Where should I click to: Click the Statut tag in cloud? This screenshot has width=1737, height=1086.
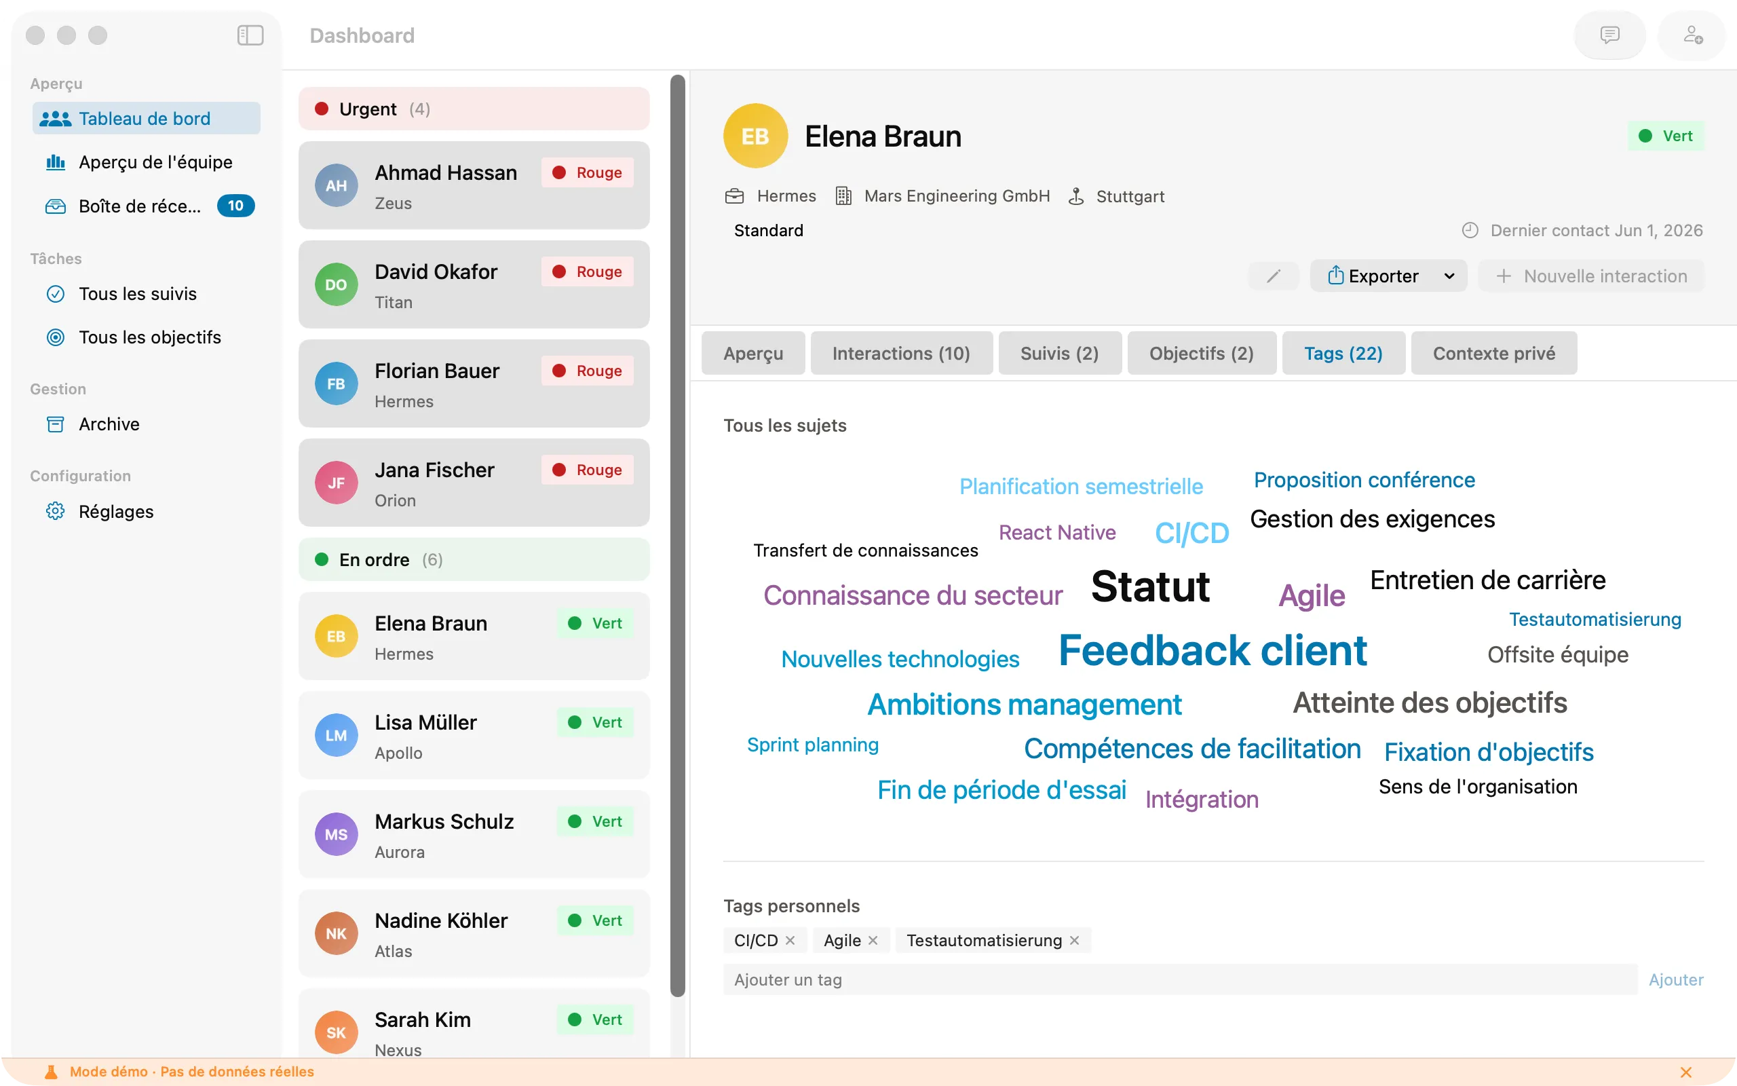click(x=1151, y=586)
